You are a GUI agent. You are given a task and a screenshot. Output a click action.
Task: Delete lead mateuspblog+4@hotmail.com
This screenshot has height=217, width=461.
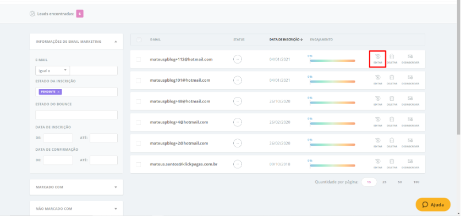[x=392, y=122]
